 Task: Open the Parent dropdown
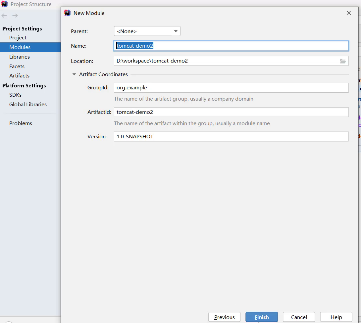147,31
